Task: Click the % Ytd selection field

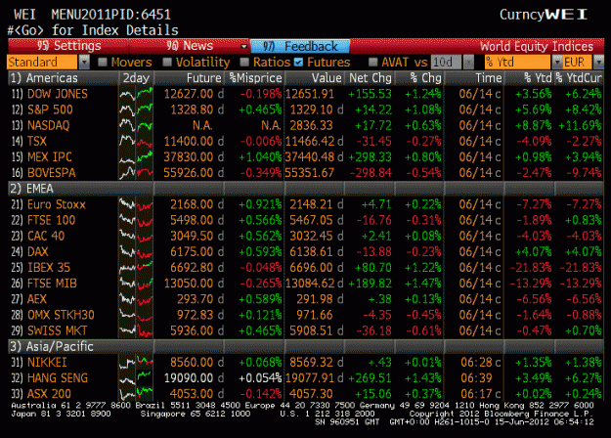Action: (x=517, y=62)
